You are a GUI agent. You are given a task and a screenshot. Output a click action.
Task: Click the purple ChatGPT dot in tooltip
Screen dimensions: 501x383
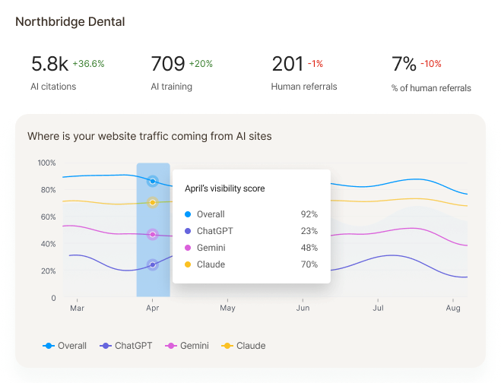(x=188, y=231)
